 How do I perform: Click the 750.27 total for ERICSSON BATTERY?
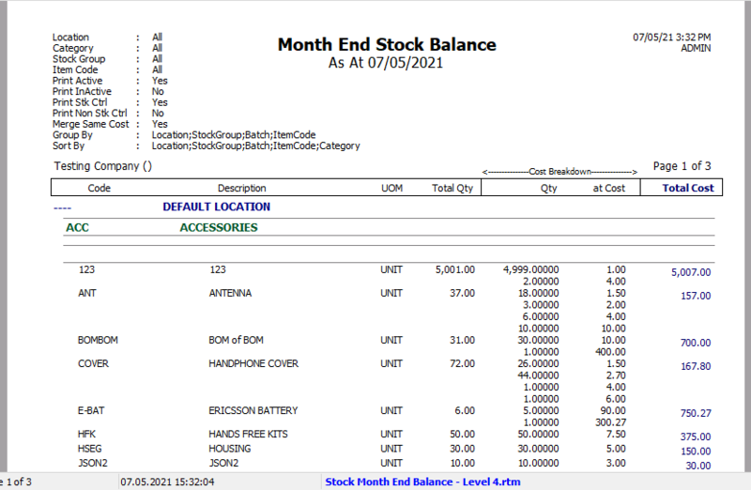coord(697,413)
